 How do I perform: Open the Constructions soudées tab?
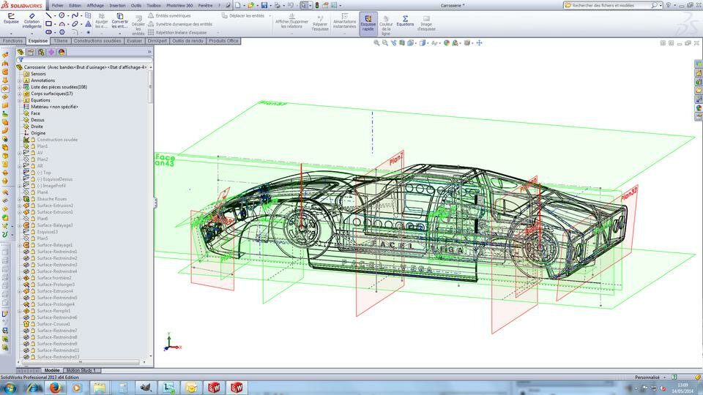coord(97,41)
